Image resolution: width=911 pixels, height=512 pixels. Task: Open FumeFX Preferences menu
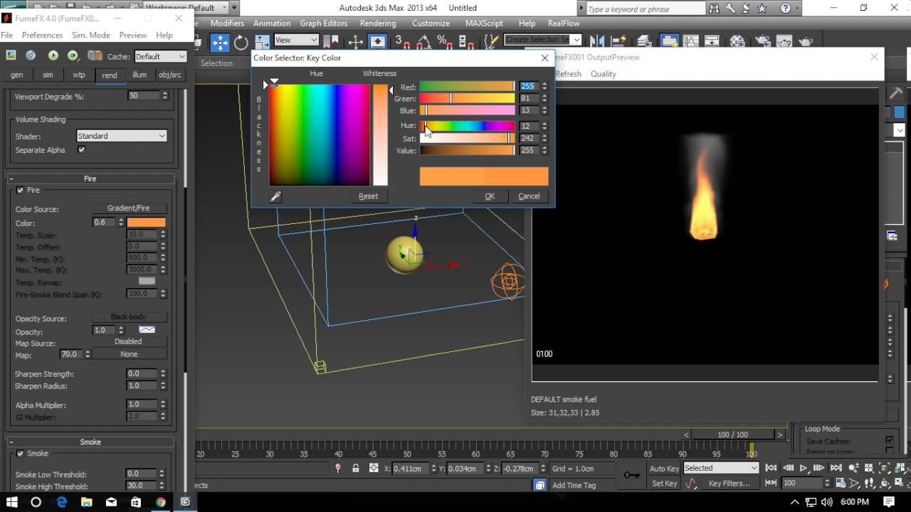click(42, 35)
